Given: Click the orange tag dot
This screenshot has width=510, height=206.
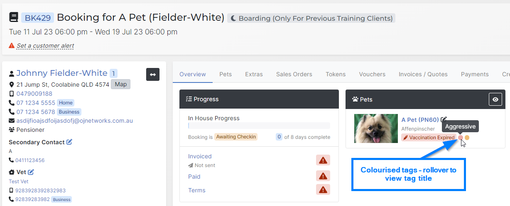Looking at the screenshot, I should [x=467, y=138].
